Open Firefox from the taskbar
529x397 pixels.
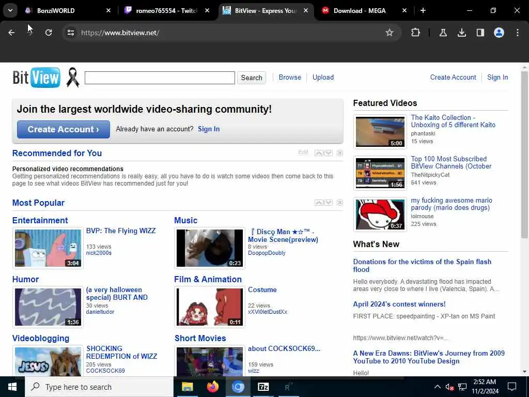click(x=212, y=387)
